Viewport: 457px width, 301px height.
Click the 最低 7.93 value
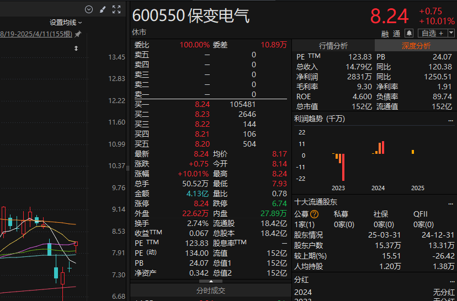(x=279, y=184)
